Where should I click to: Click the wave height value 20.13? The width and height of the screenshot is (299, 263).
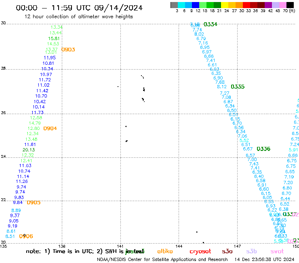[x=29, y=150]
